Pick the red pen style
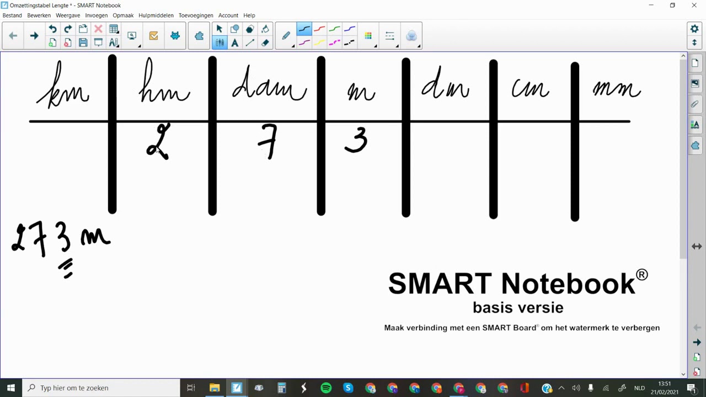The height and width of the screenshot is (397, 706). [319, 29]
